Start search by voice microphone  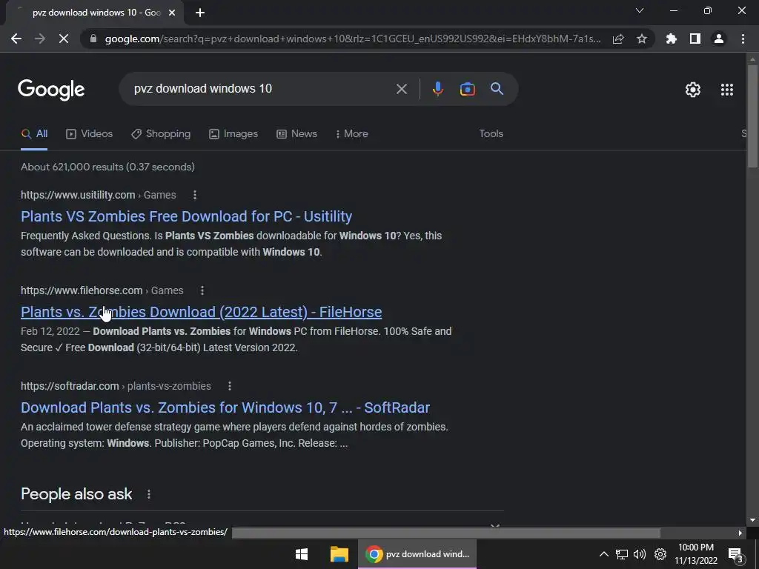pos(438,89)
